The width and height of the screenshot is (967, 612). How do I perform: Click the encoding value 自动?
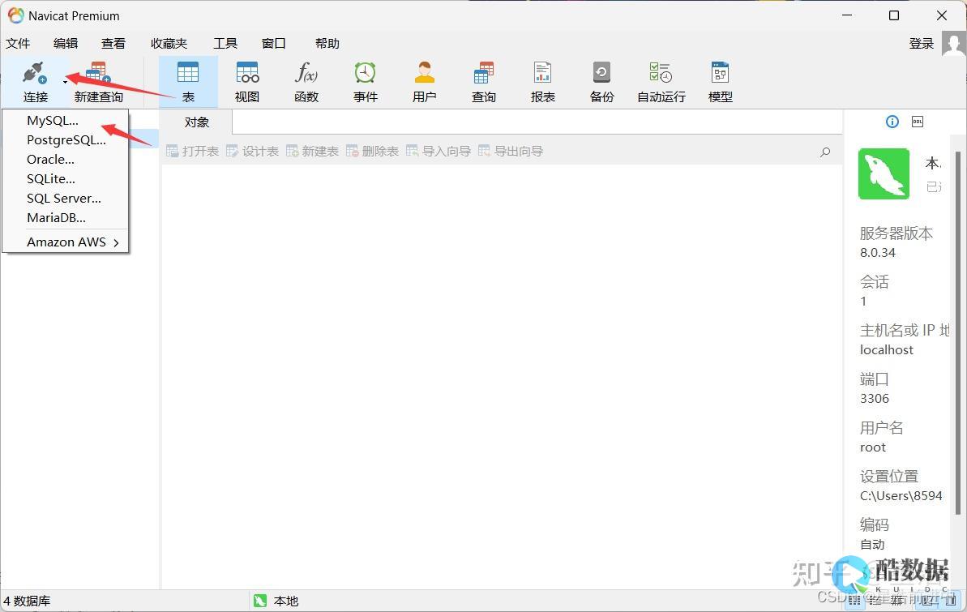tap(872, 544)
